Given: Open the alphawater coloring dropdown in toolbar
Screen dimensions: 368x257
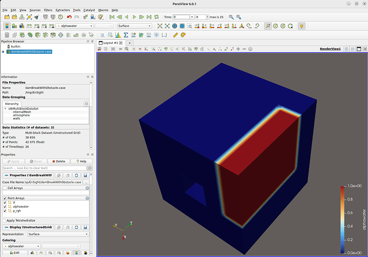Looking at the screenshot, I should 75,26.
